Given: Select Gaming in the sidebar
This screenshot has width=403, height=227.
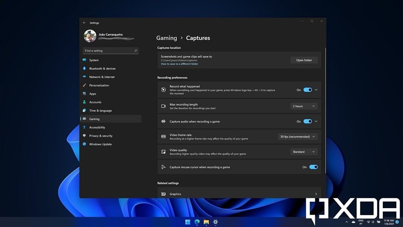Looking at the screenshot, I should pyautogui.click(x=94, y=119).
